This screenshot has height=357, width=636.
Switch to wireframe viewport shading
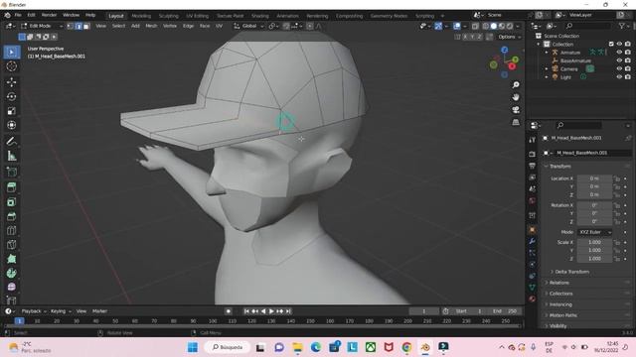pos(486,26)
